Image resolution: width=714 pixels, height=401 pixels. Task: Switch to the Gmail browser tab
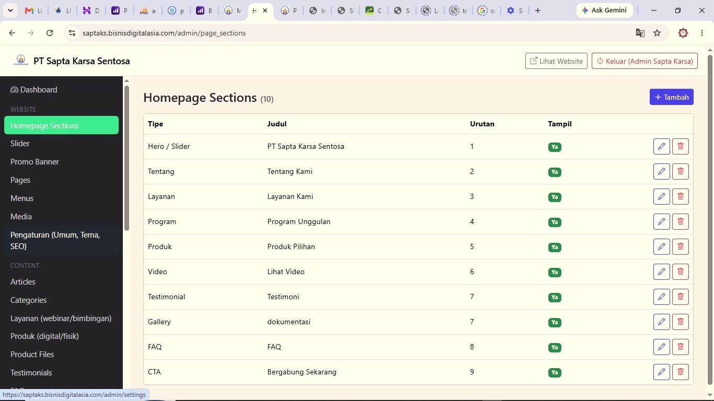pyautogui.click(x=33, y=10)
